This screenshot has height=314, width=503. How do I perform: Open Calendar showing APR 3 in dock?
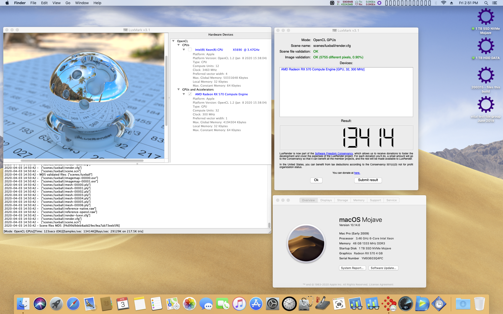[123, 304]
